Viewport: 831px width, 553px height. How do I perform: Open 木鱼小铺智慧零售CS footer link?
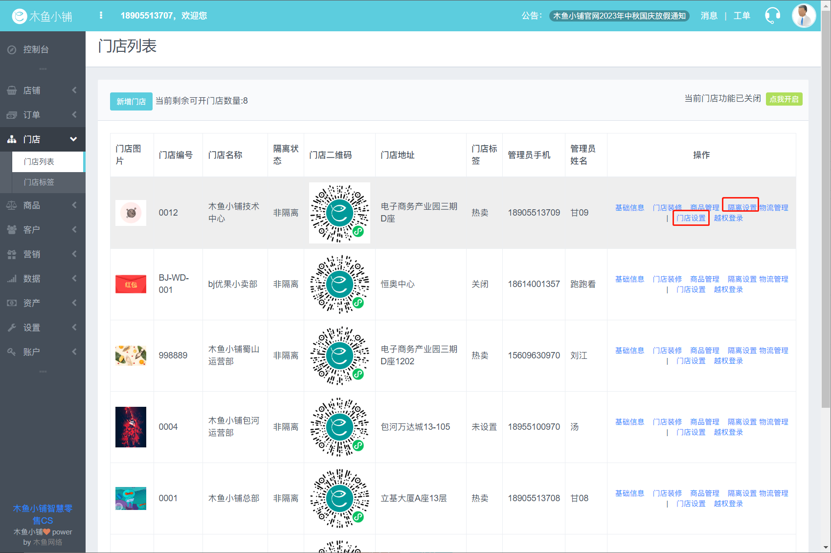pyautogui.click(x=43, y=514)
